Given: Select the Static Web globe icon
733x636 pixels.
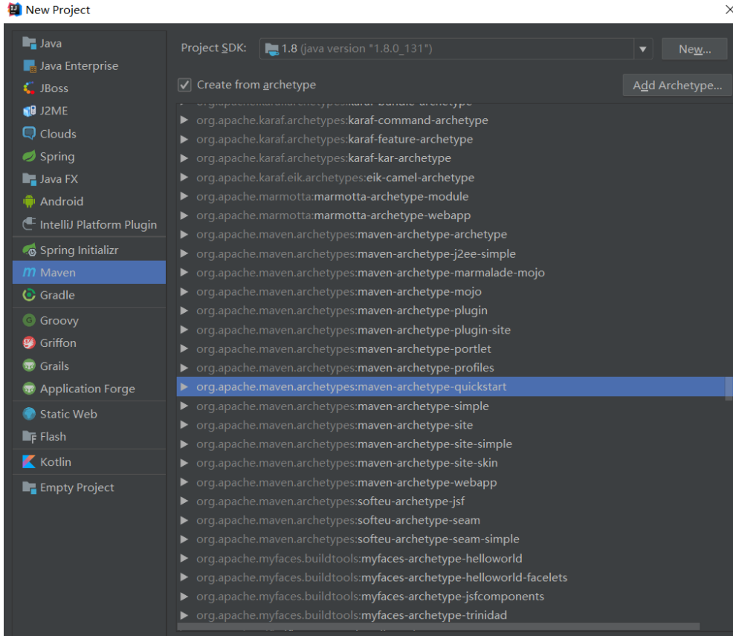Looking at the screenshot, I should pyautogui.click(x=29, y=414).
